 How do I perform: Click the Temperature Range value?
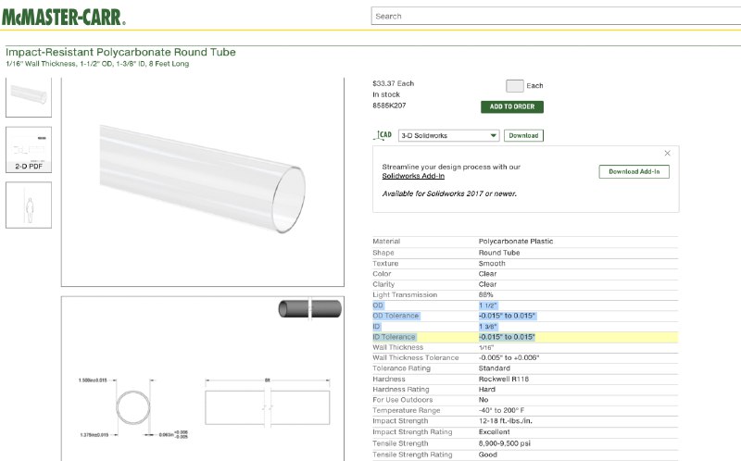click(501, 410)
